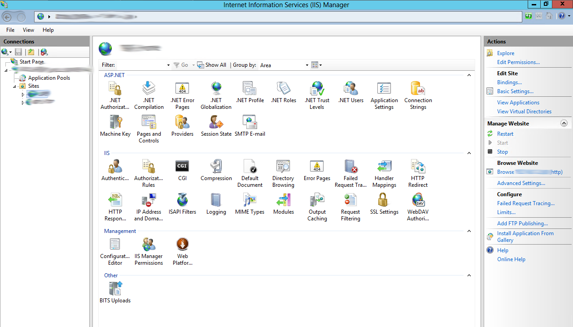
Task: Open the .NET Roles feature
Action: (x=284, y=92)
